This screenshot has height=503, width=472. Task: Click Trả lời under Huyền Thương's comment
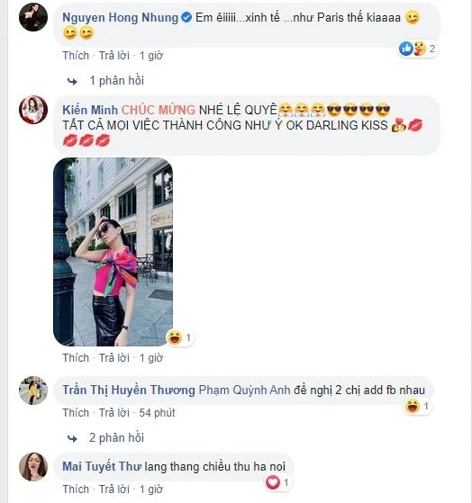(114, 412)
